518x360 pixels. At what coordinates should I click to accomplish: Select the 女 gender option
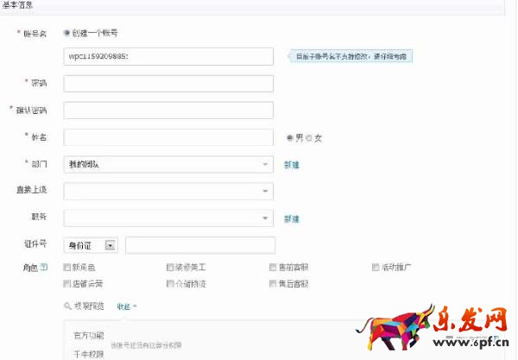pos(310,137)
